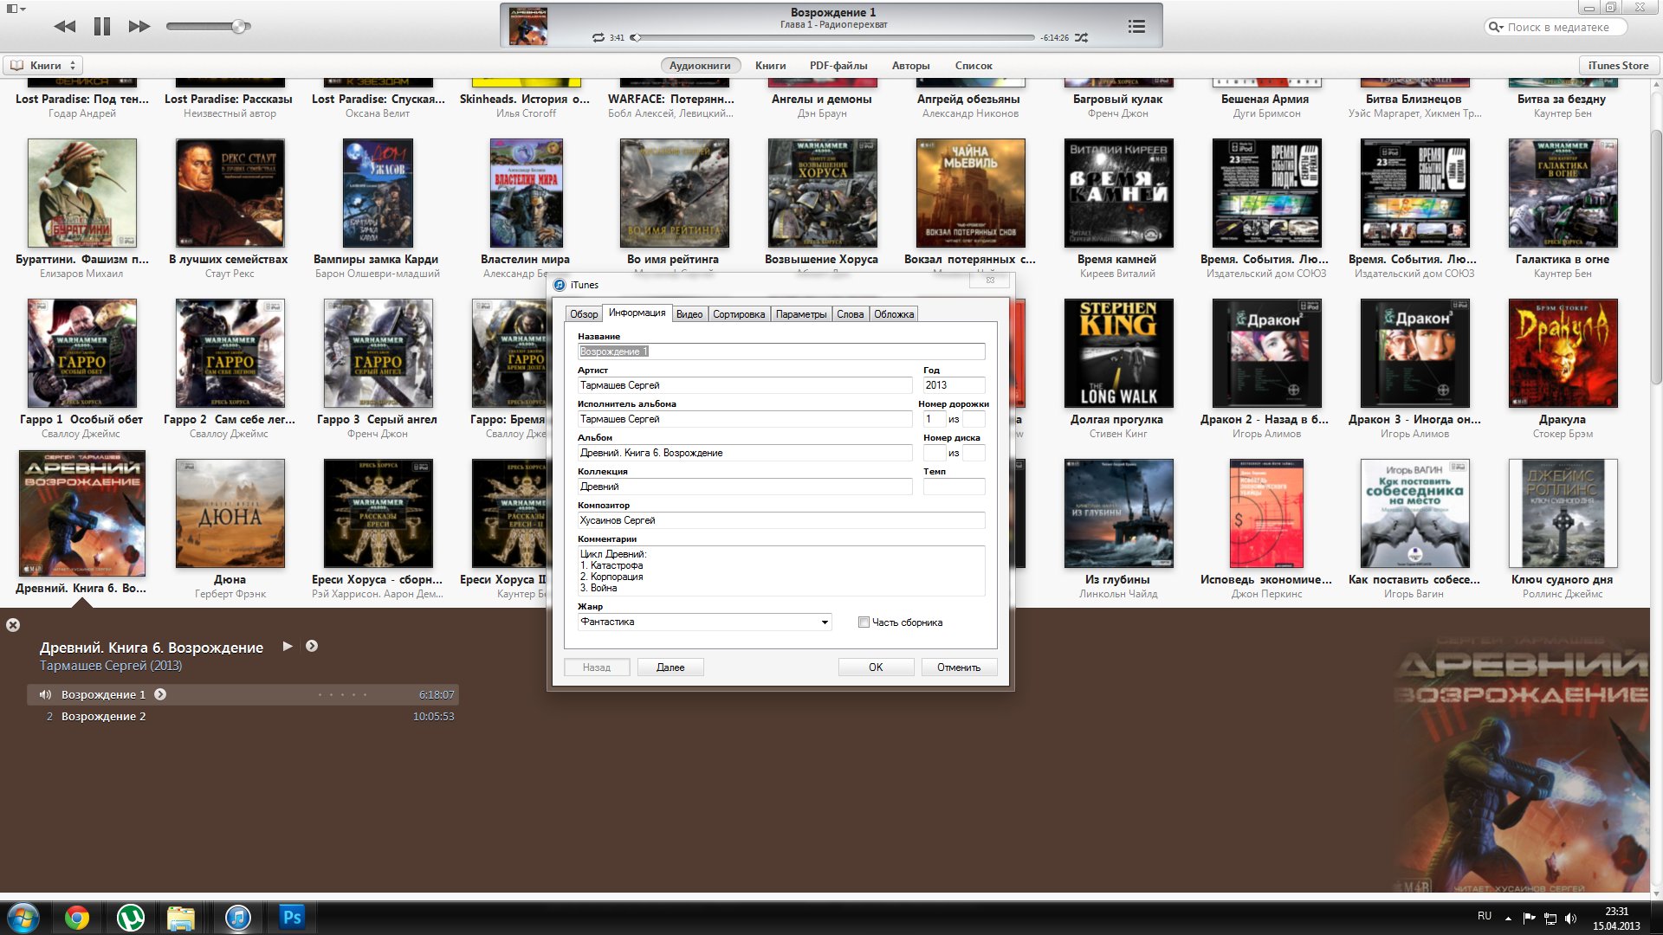Open the Обзор tab in dialog

(x=584, y=314)
